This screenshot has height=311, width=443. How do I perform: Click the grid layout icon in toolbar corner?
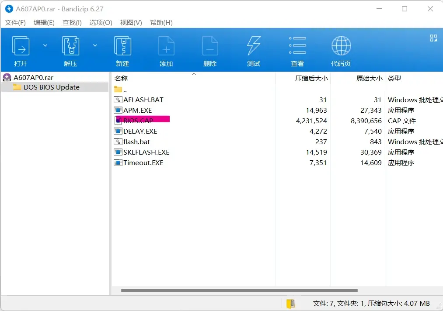[433, 38]
